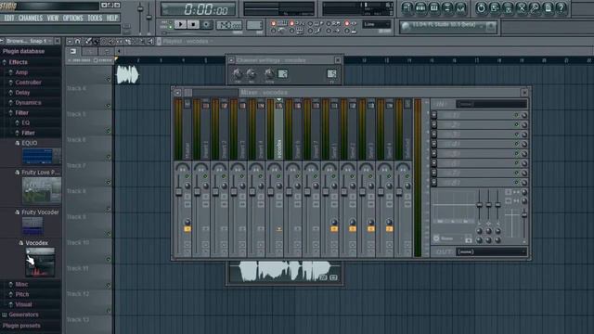This screenshot has height=334, width=594.
Task: Open the playlist view from the top toolbar
Action: click(x=407, y=8)
